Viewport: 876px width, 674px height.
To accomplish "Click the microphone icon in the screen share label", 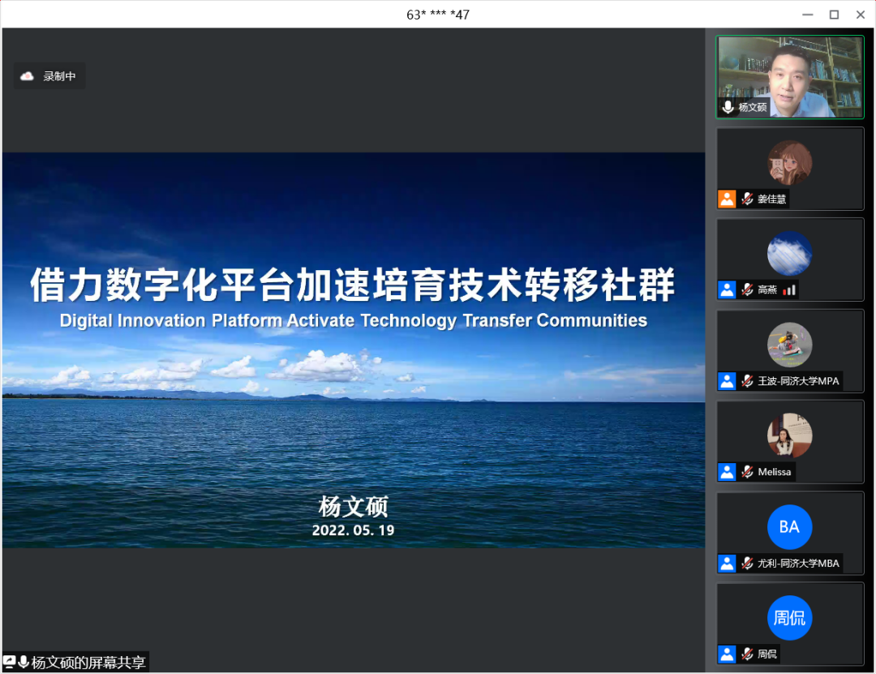I will pos(24,662).
